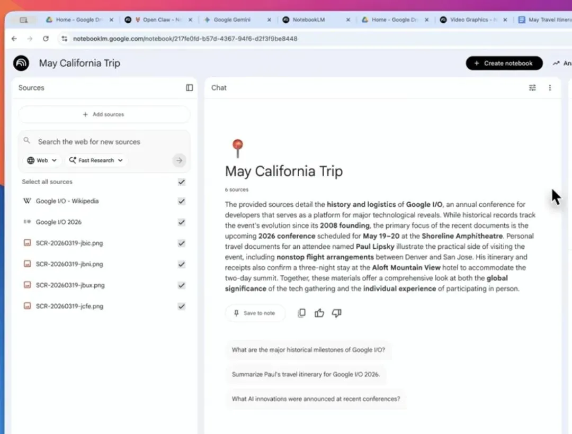Close the Google Gemini browser tab
Screen dimensions: 572x434
click(x=269, y=20)
